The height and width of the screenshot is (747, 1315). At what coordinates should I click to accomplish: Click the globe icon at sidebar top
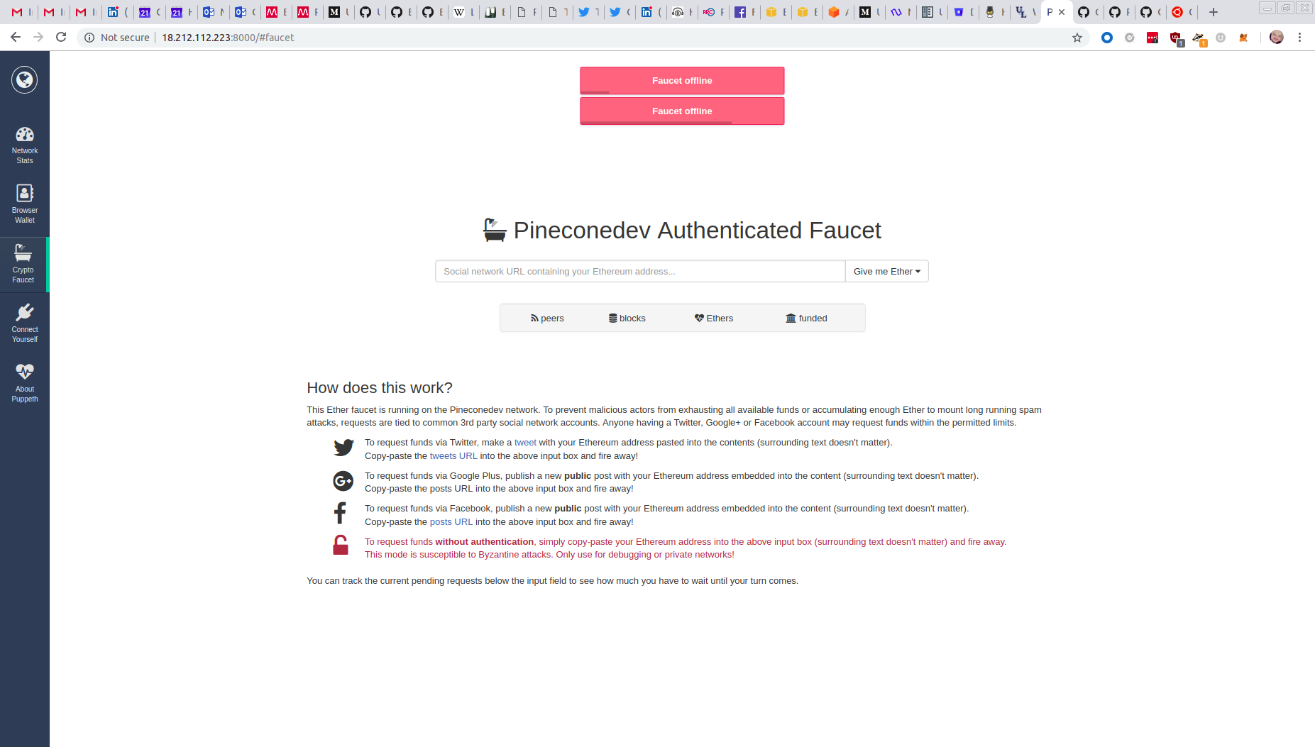(x=25, y=79)
